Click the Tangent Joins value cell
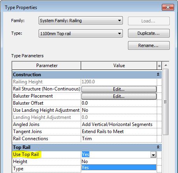 (119, 132)
